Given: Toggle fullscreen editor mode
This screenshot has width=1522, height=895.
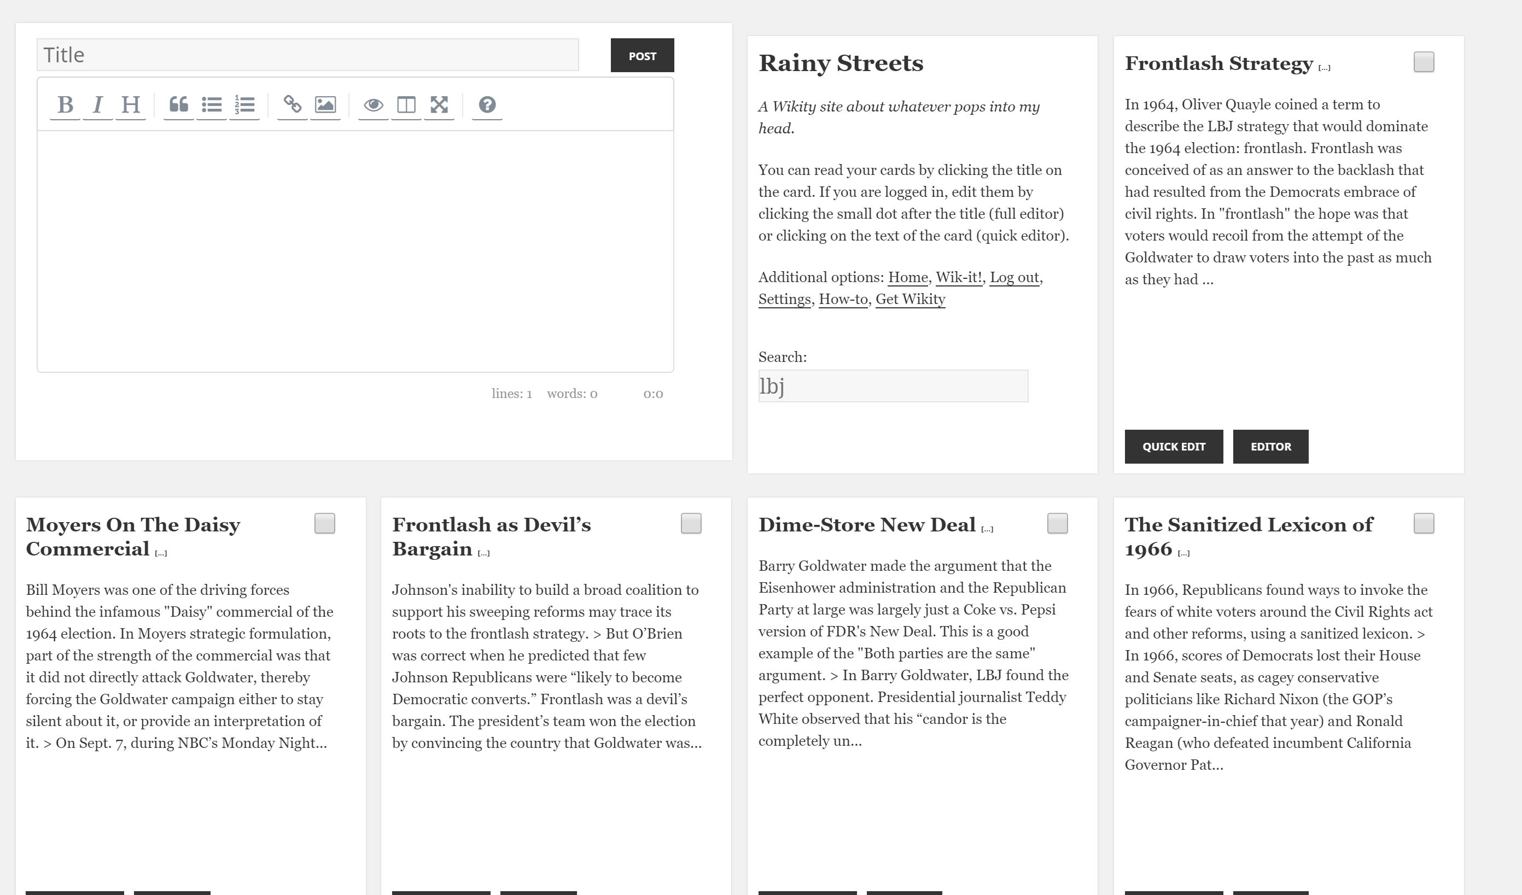Looking at the screenshot, I should point(439,105).
